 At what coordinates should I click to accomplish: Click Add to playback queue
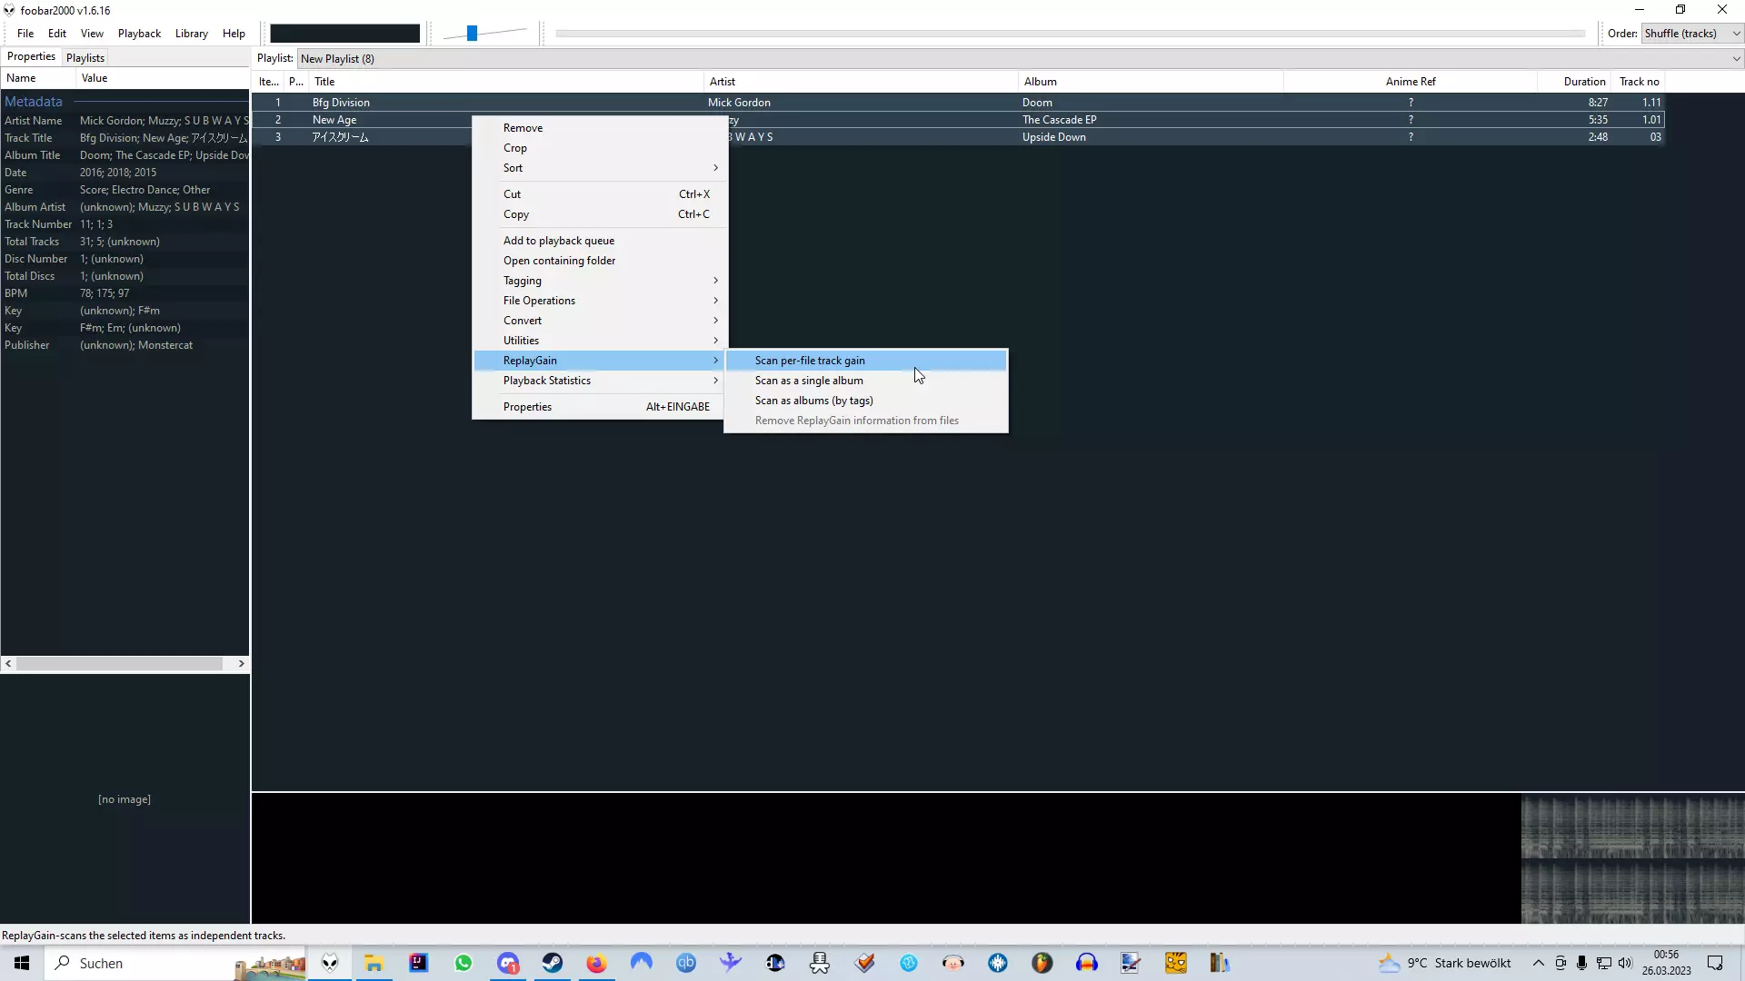click(x=559, y=241)
